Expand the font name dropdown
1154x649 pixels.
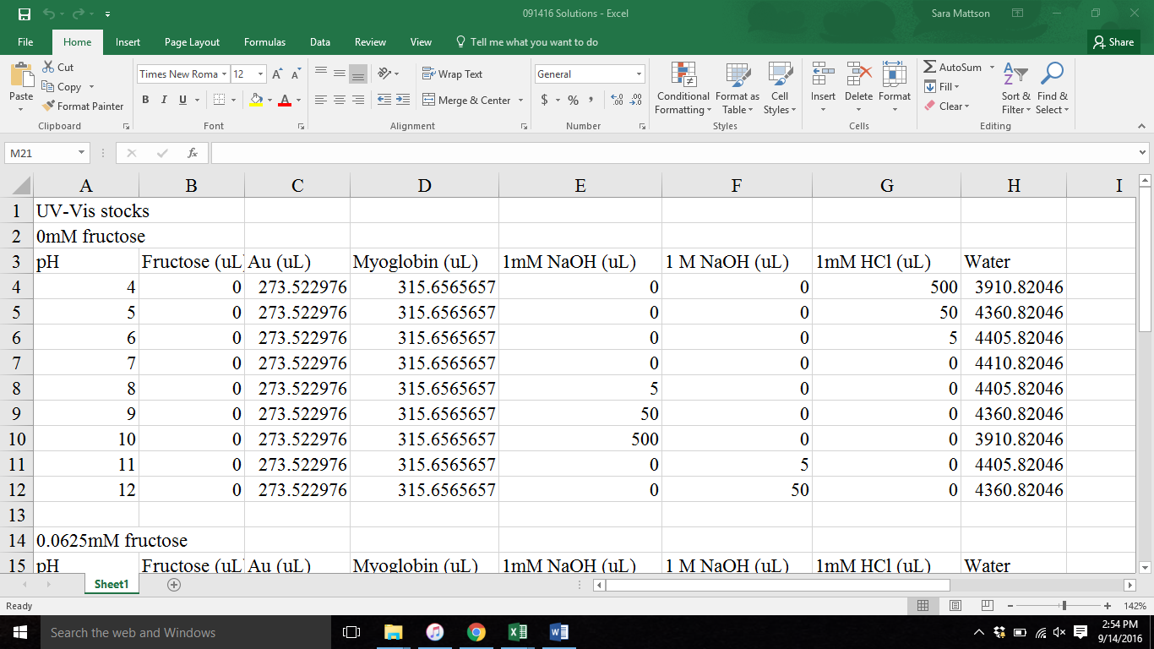(x=224, y=74)
